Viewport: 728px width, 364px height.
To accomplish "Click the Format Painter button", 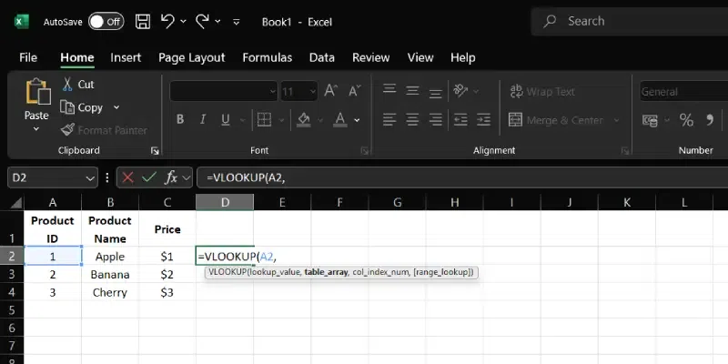I will pyautogui.click(x=104, y=130).
